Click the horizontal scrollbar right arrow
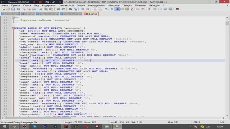The width and height of the screenshot is (230, 129). click(x=224, y=118)
